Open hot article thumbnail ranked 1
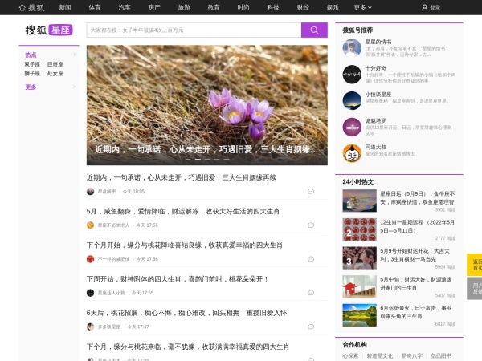482x361 pixels. tap(359, 201)
